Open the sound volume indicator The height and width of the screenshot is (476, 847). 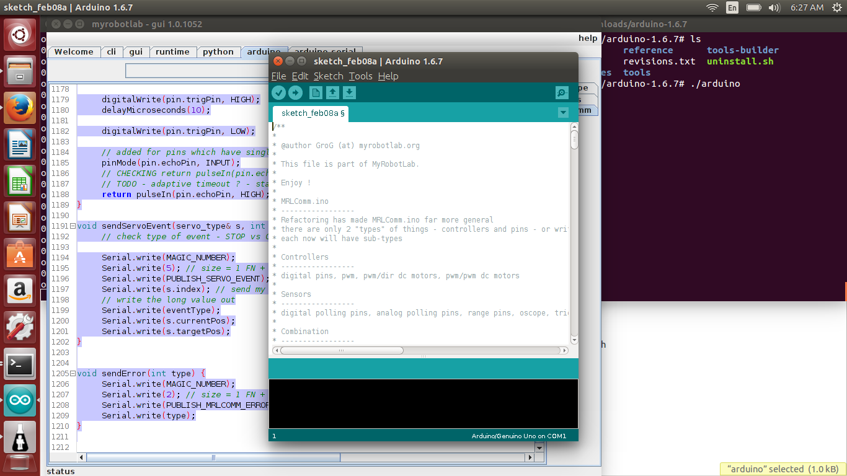click(x=774, y=7)
